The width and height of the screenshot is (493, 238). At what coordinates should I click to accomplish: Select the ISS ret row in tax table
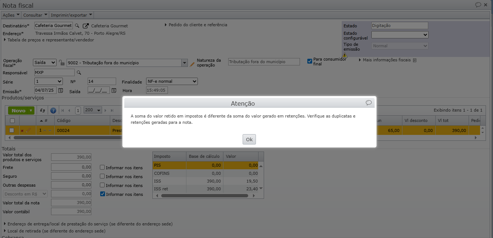(206, 189)
